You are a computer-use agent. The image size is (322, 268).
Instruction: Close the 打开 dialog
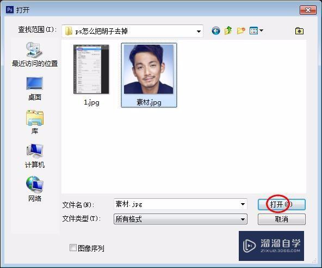[308, 10]
